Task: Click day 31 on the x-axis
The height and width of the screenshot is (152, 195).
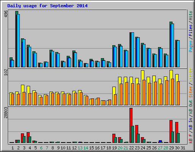Action: [183, 148]
